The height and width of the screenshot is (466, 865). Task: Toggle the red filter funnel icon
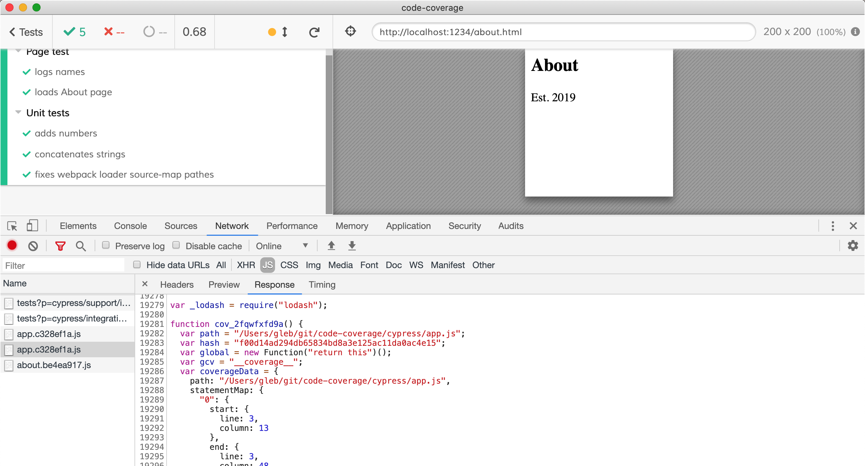click(60, 246)
